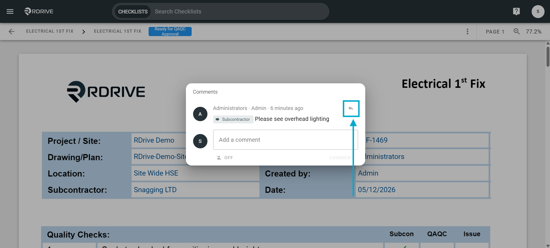The height and width of the screenshot is (248, 550).
Task: Click the Site Wide HSE location value
Action: pos(156,173)
